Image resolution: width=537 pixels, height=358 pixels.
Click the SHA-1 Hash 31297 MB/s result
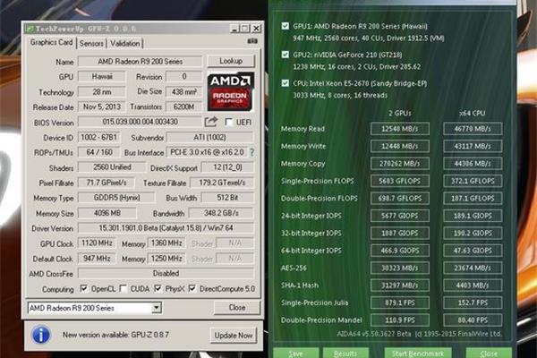pos(400,286)
